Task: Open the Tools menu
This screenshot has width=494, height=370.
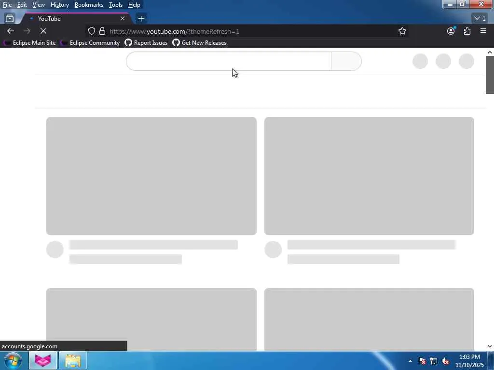Action: coord(116,5)
